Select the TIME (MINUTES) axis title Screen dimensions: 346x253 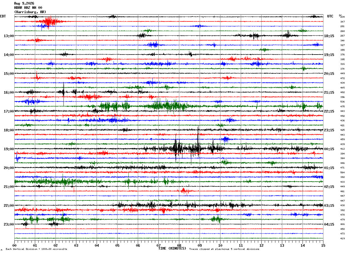click(172, 248)
